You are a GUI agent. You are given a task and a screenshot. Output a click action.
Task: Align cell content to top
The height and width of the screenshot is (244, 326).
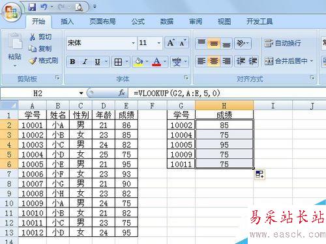201,43
